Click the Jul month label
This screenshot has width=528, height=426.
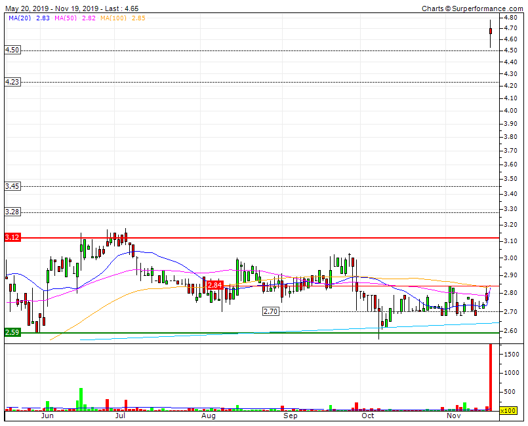pyautogui.click(x=120, y=416)
